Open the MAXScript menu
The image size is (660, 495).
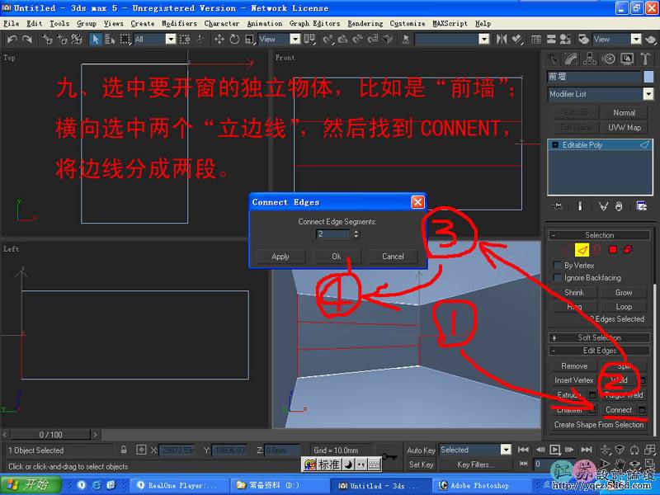tap(450, 24)
